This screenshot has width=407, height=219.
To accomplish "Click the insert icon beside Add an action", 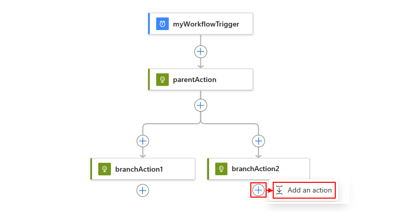I will click(x=279, y=190).
